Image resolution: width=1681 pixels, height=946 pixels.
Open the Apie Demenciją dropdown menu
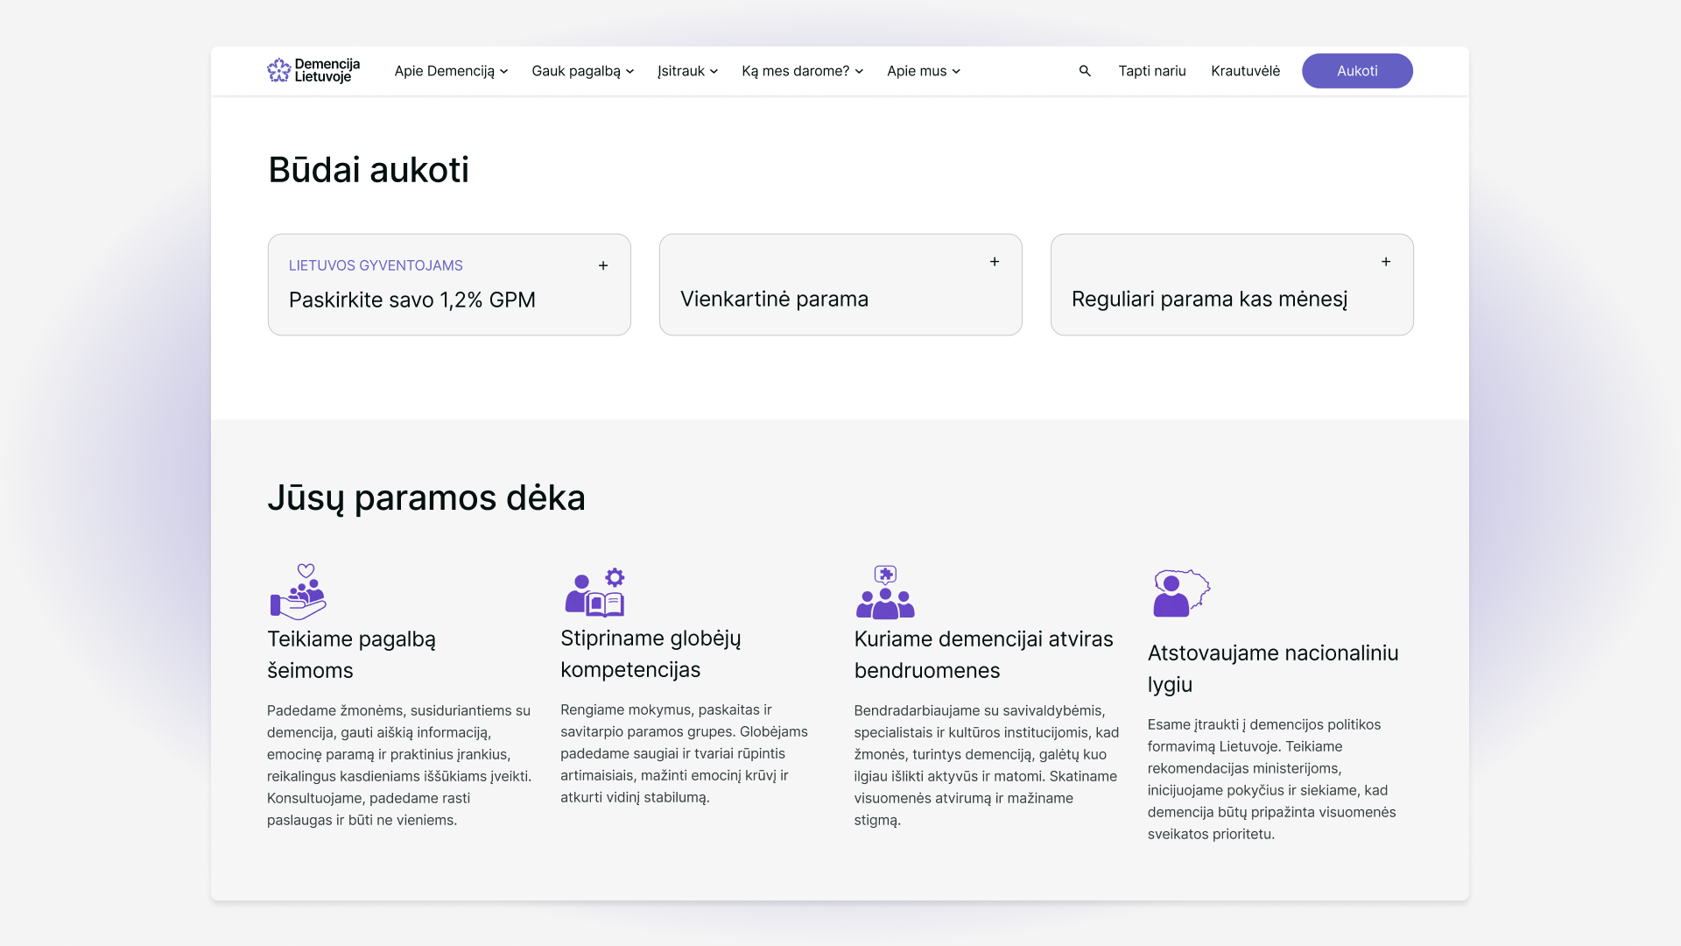pyautogui.click(x=451, y=71)
